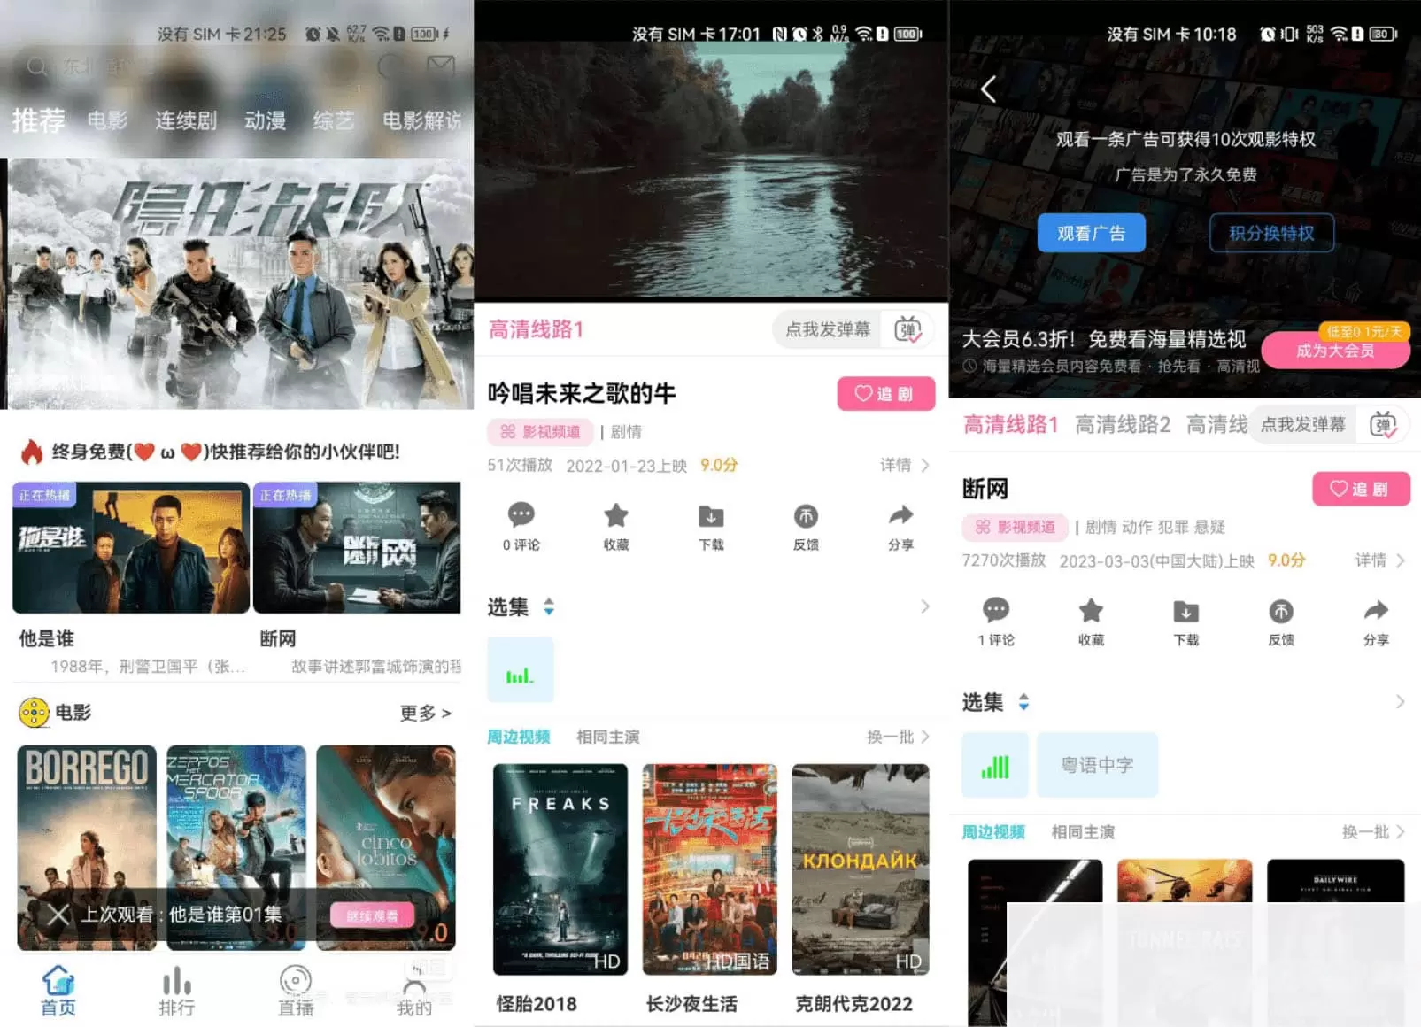This screenshot has width=1421, height=1027.
Task: Expand the 选集 episode list chevron on 吟唱未来之歌的牛 screen
Action: pos(924,606)
